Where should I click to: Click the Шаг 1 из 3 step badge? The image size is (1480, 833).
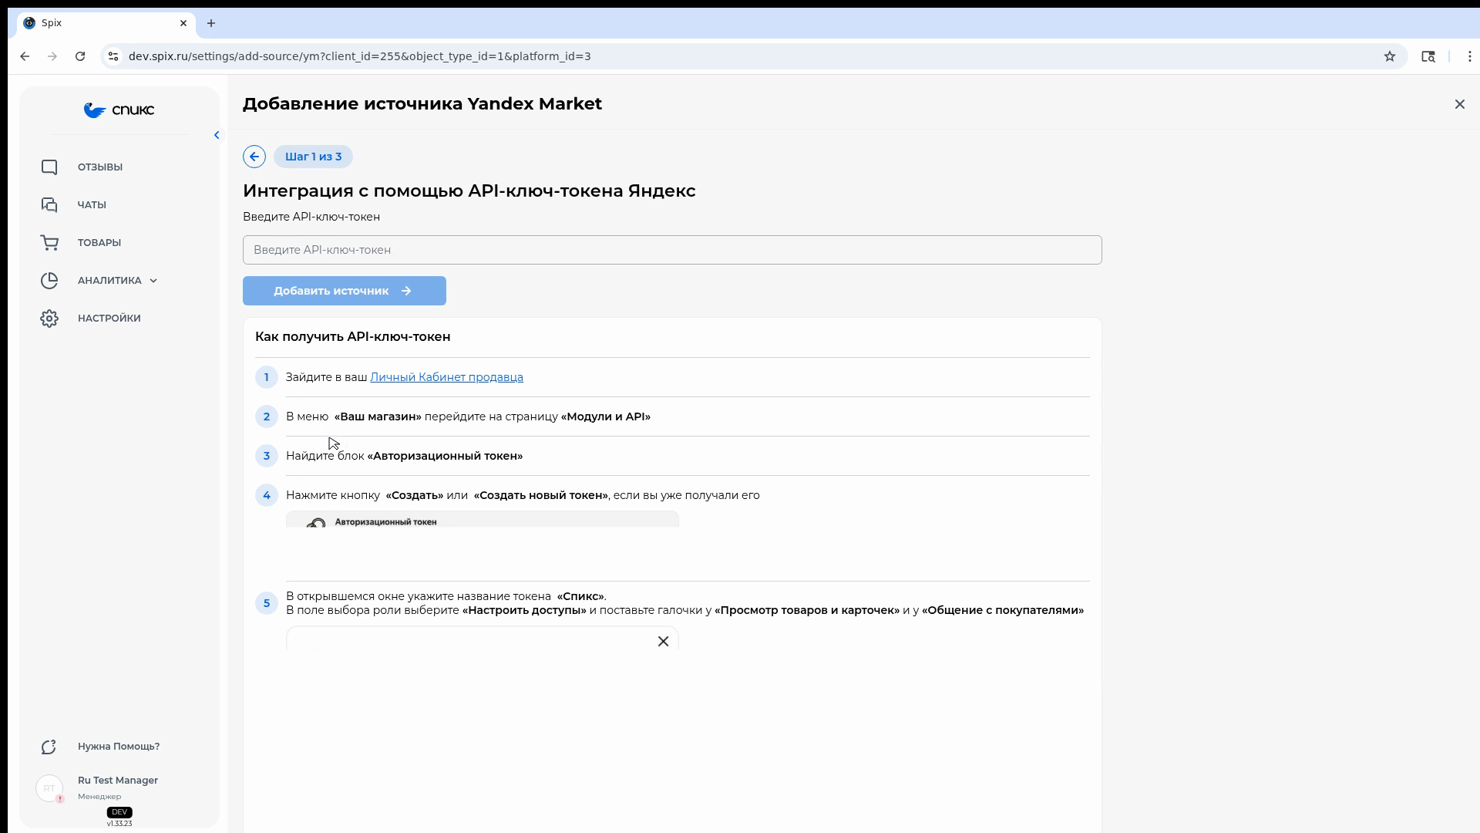313,157
